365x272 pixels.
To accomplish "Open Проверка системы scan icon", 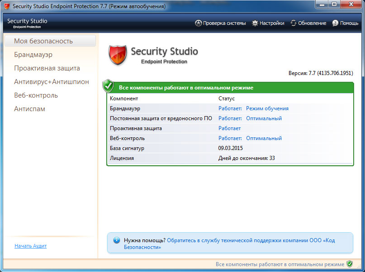I will coord(198,23).
